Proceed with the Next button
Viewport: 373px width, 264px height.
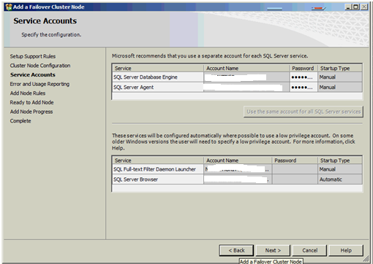273,250
